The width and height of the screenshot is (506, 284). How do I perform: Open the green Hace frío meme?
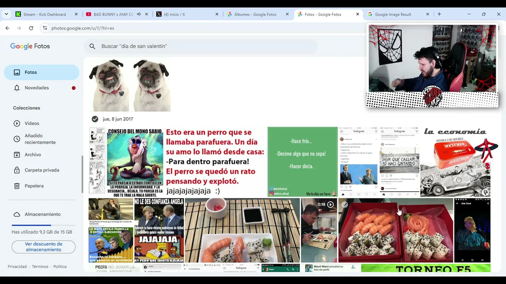click(302, 162)
